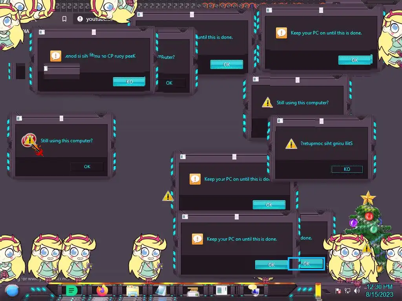The width and height of the screenshot is (402, 301).
Task: Click OK under partial 'until this is done.' text
Action: pos(227,65)
